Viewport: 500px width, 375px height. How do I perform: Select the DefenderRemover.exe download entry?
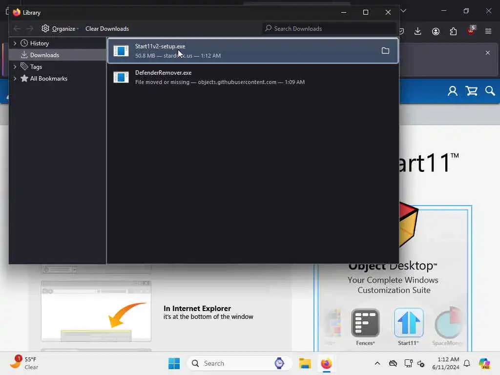[253, 77]
